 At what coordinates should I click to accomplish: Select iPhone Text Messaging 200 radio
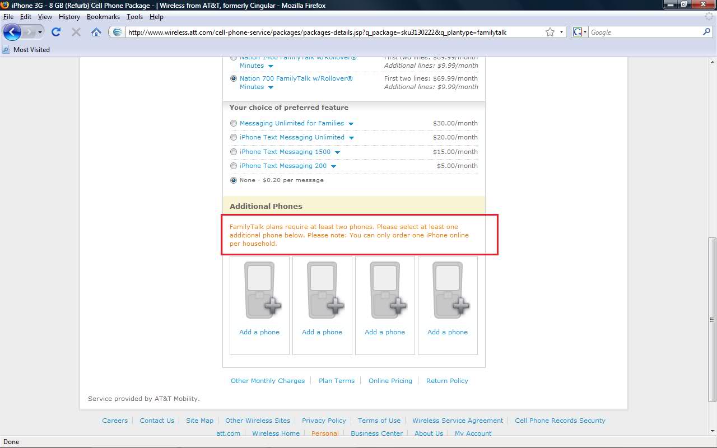[x=234, y=166]
